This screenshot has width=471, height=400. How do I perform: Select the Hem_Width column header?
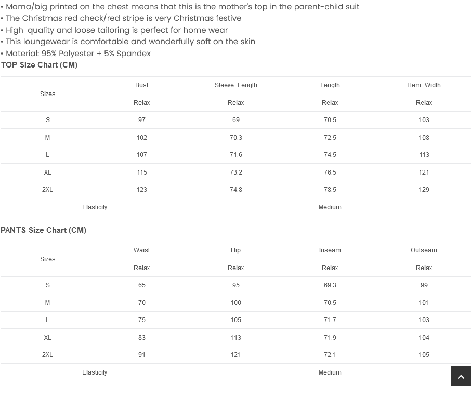click(424, 85)
